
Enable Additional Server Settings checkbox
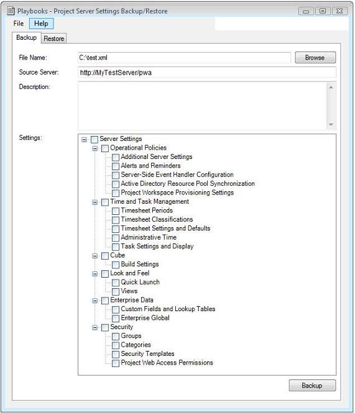click(116, 157)
